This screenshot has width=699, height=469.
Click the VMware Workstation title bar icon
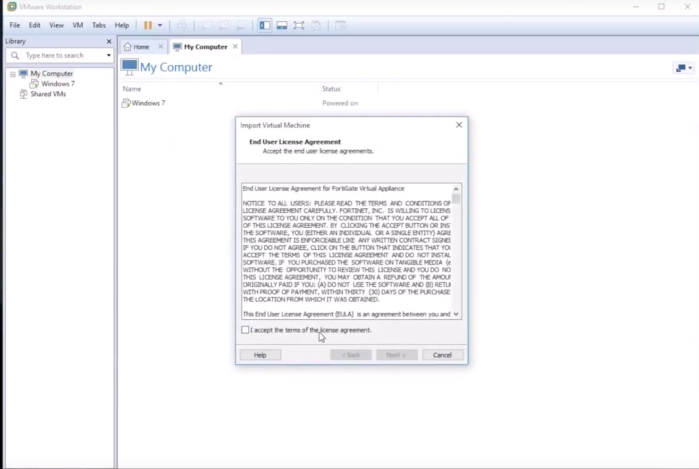(12, 7)
